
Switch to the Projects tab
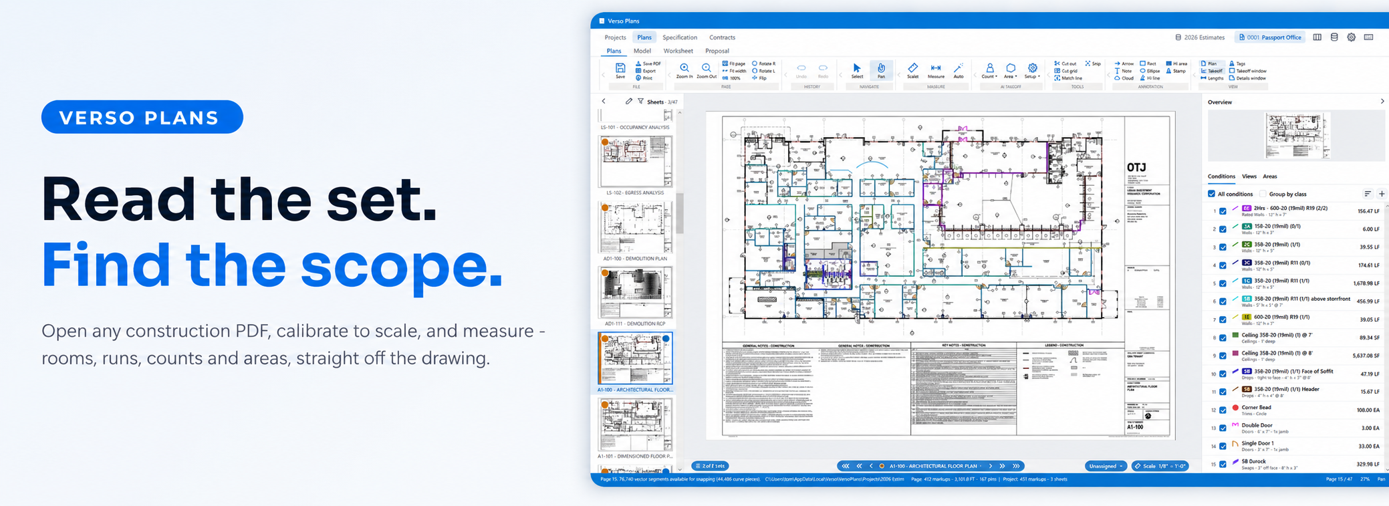click(x=615, y=37)
